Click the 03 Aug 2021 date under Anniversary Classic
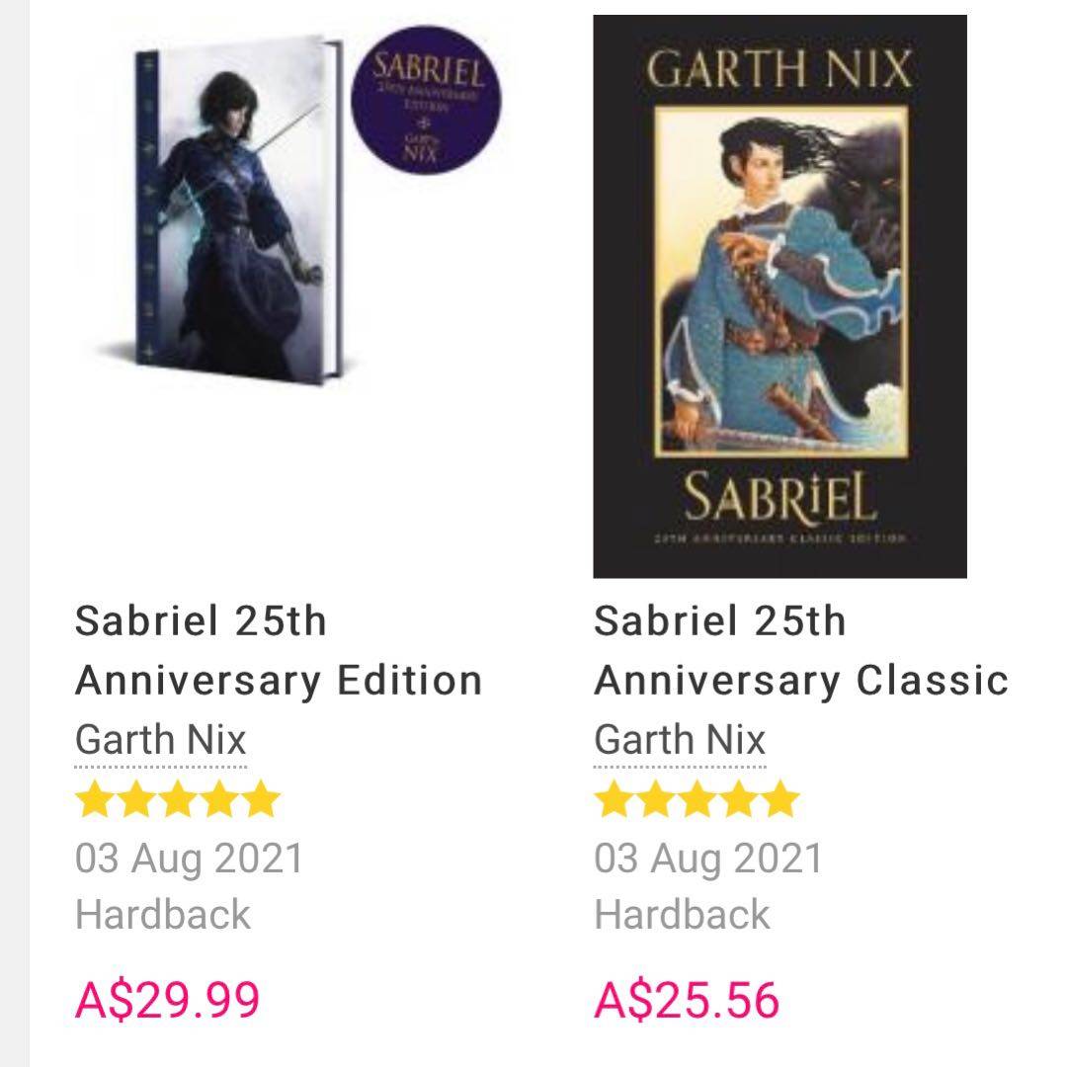The width and height of the screenshot is (1067, 1067). point(708,858)
